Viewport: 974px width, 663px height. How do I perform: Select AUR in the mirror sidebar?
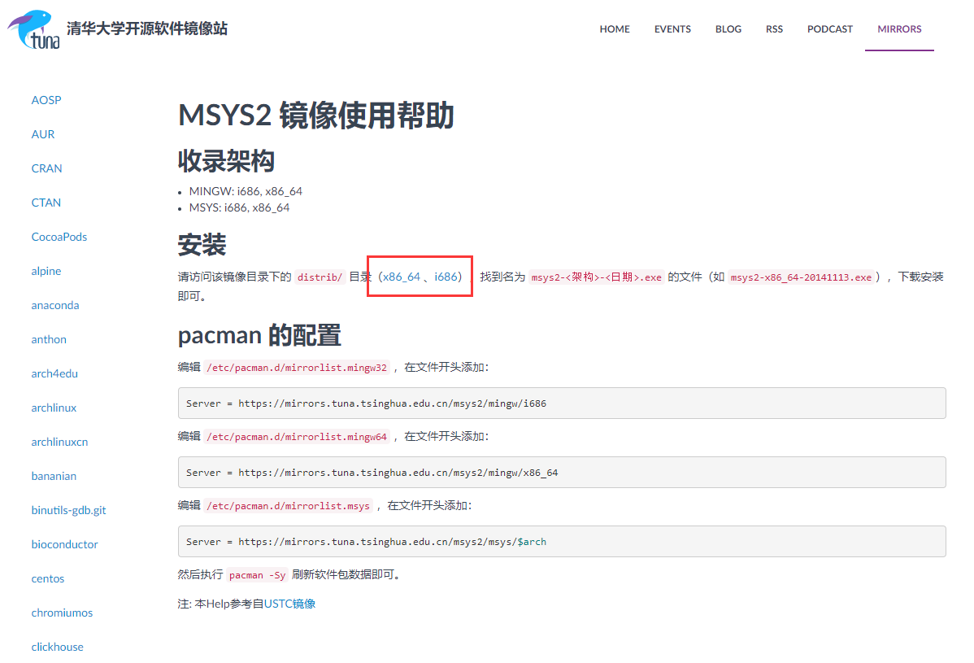click(x=42, y=133)
